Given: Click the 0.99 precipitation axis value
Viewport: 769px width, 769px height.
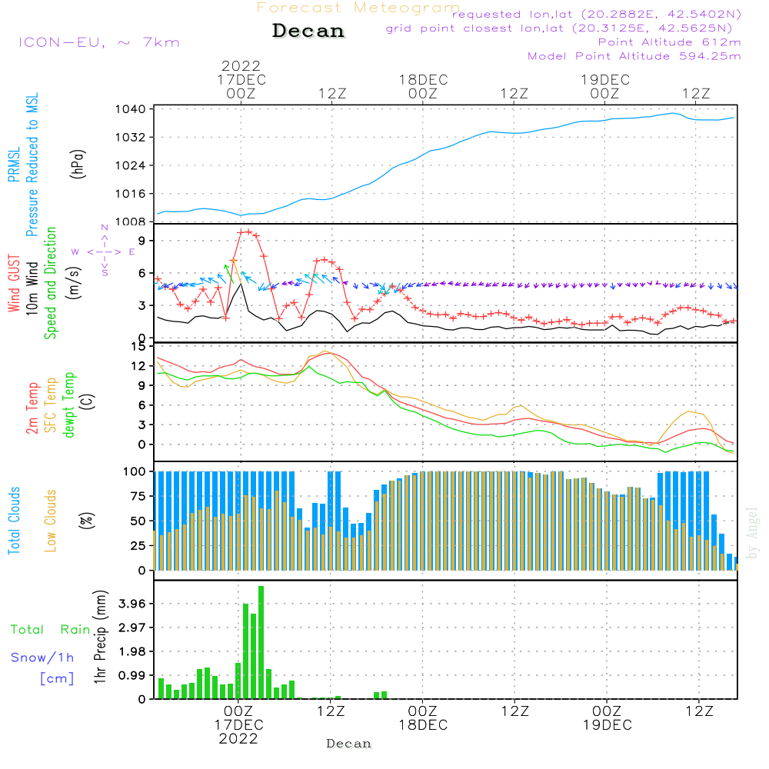Looking at the screenshot, I should pyautogui.click(x=132, y=676).
